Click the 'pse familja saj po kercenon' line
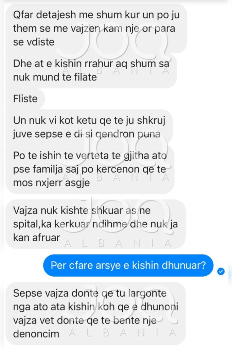 point(90,169)
